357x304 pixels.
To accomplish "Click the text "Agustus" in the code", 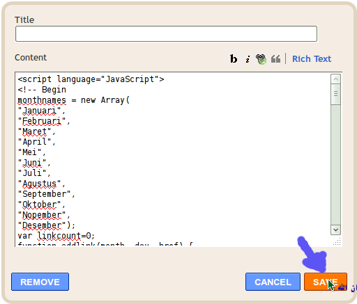I will 39,184.
